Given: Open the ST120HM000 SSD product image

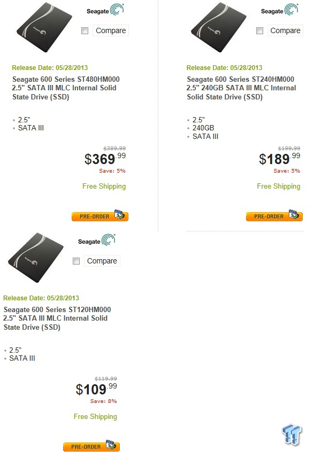Looking at the screenshot, I should pyautogui.click(x=36, y=258).
